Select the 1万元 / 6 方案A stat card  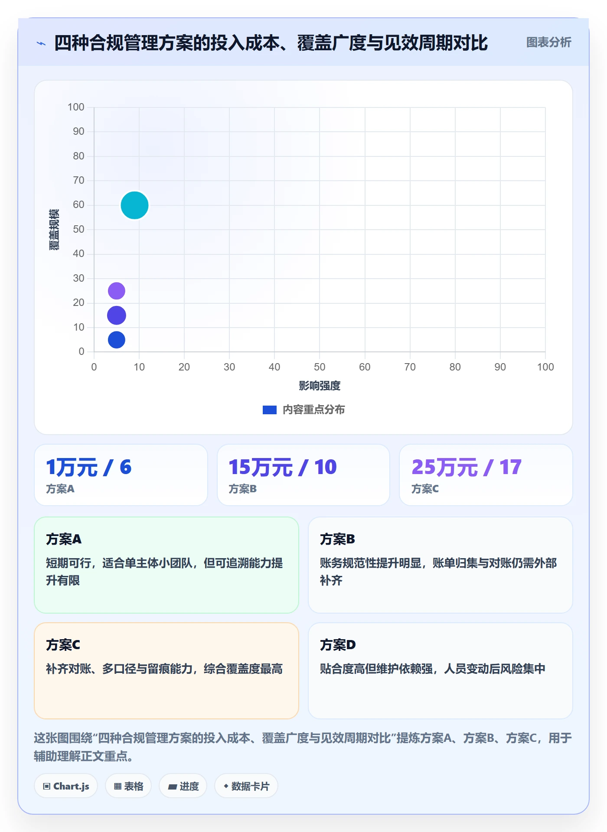click(121, 475)
